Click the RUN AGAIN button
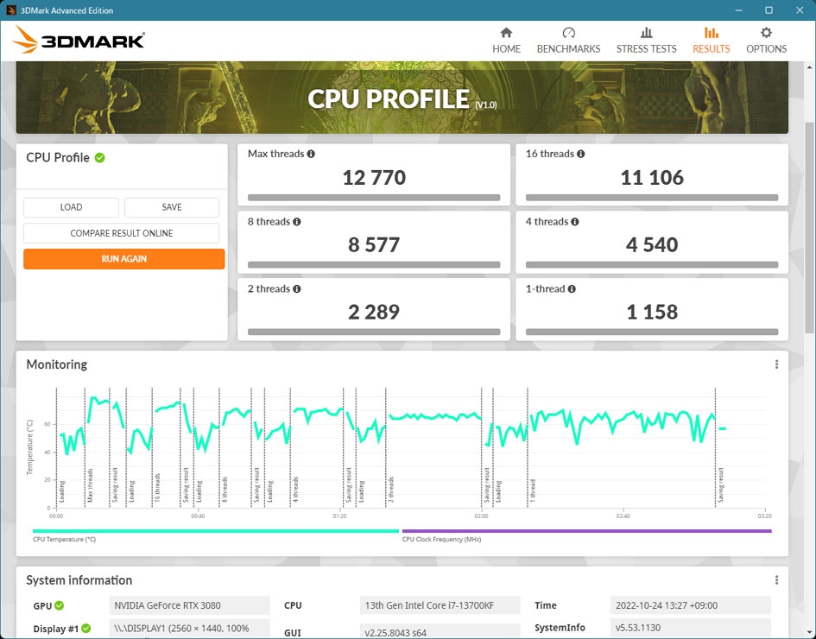This screenshot has height=639, width=816. pos(123,258)
